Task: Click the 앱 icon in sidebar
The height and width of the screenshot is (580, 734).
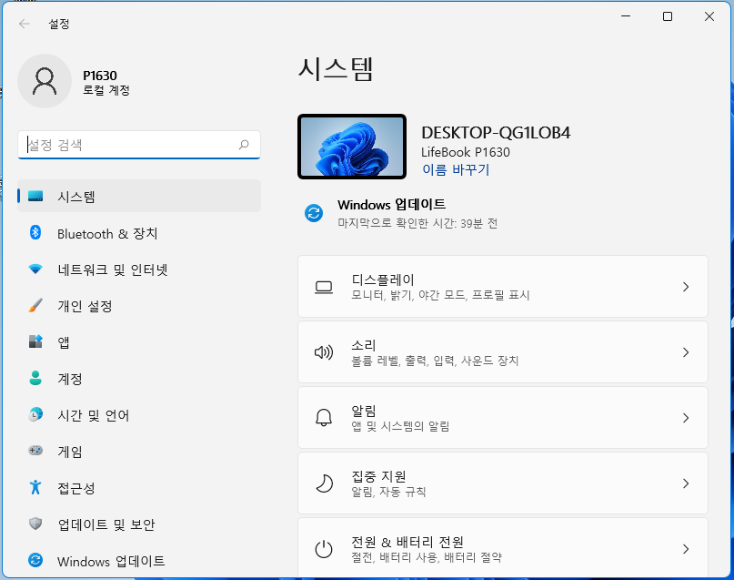Action: (35, 341)
